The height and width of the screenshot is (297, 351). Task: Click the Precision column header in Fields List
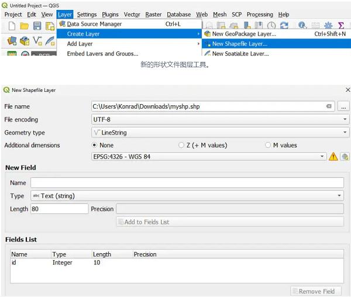pyautogui.click(x=145, y=254)
